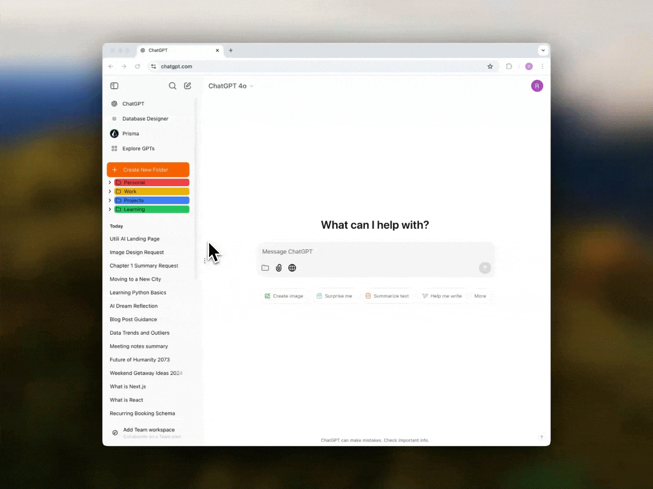Open Blog Post Guidance chat

[x=133, y=320]
